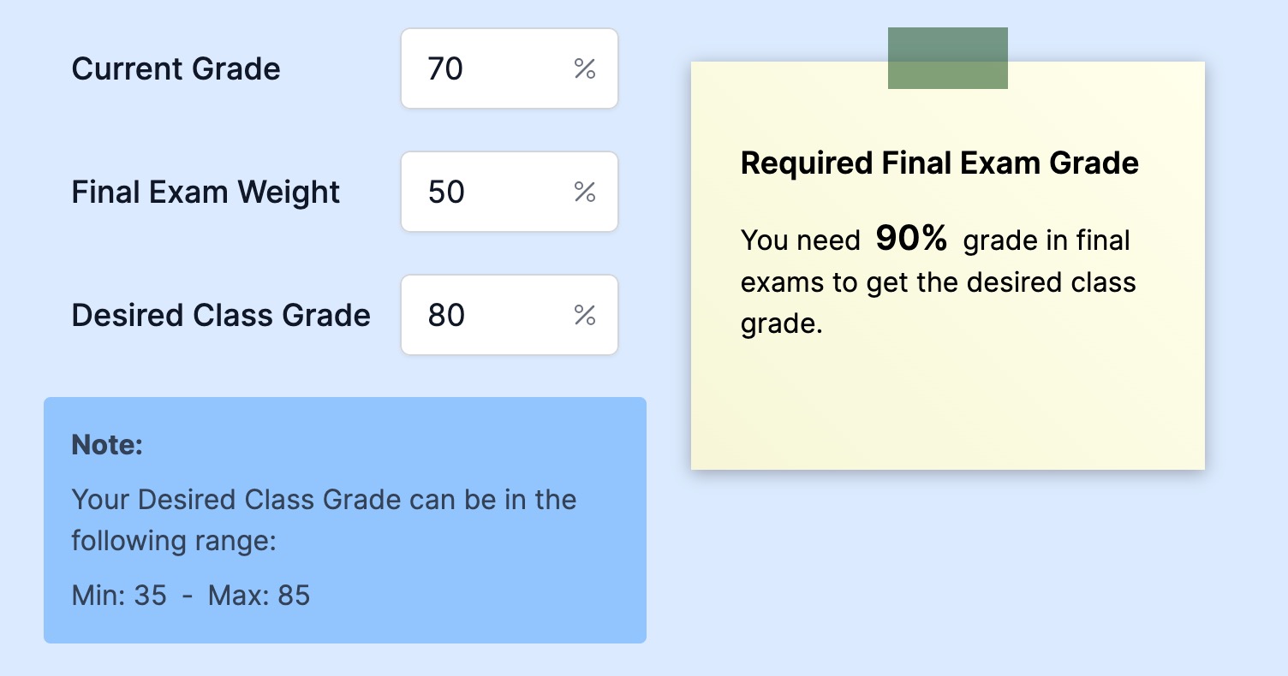Screen dimensions: 1288x676
Task: Select the value 80 in Desired Class Grade
Action: tap(446, 315)
